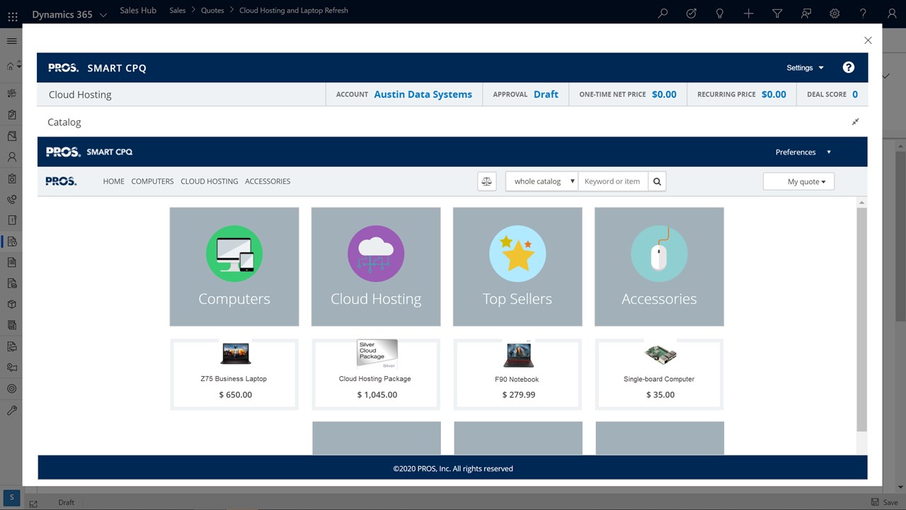Click the PROS logo beside HOME

[61, 181]
